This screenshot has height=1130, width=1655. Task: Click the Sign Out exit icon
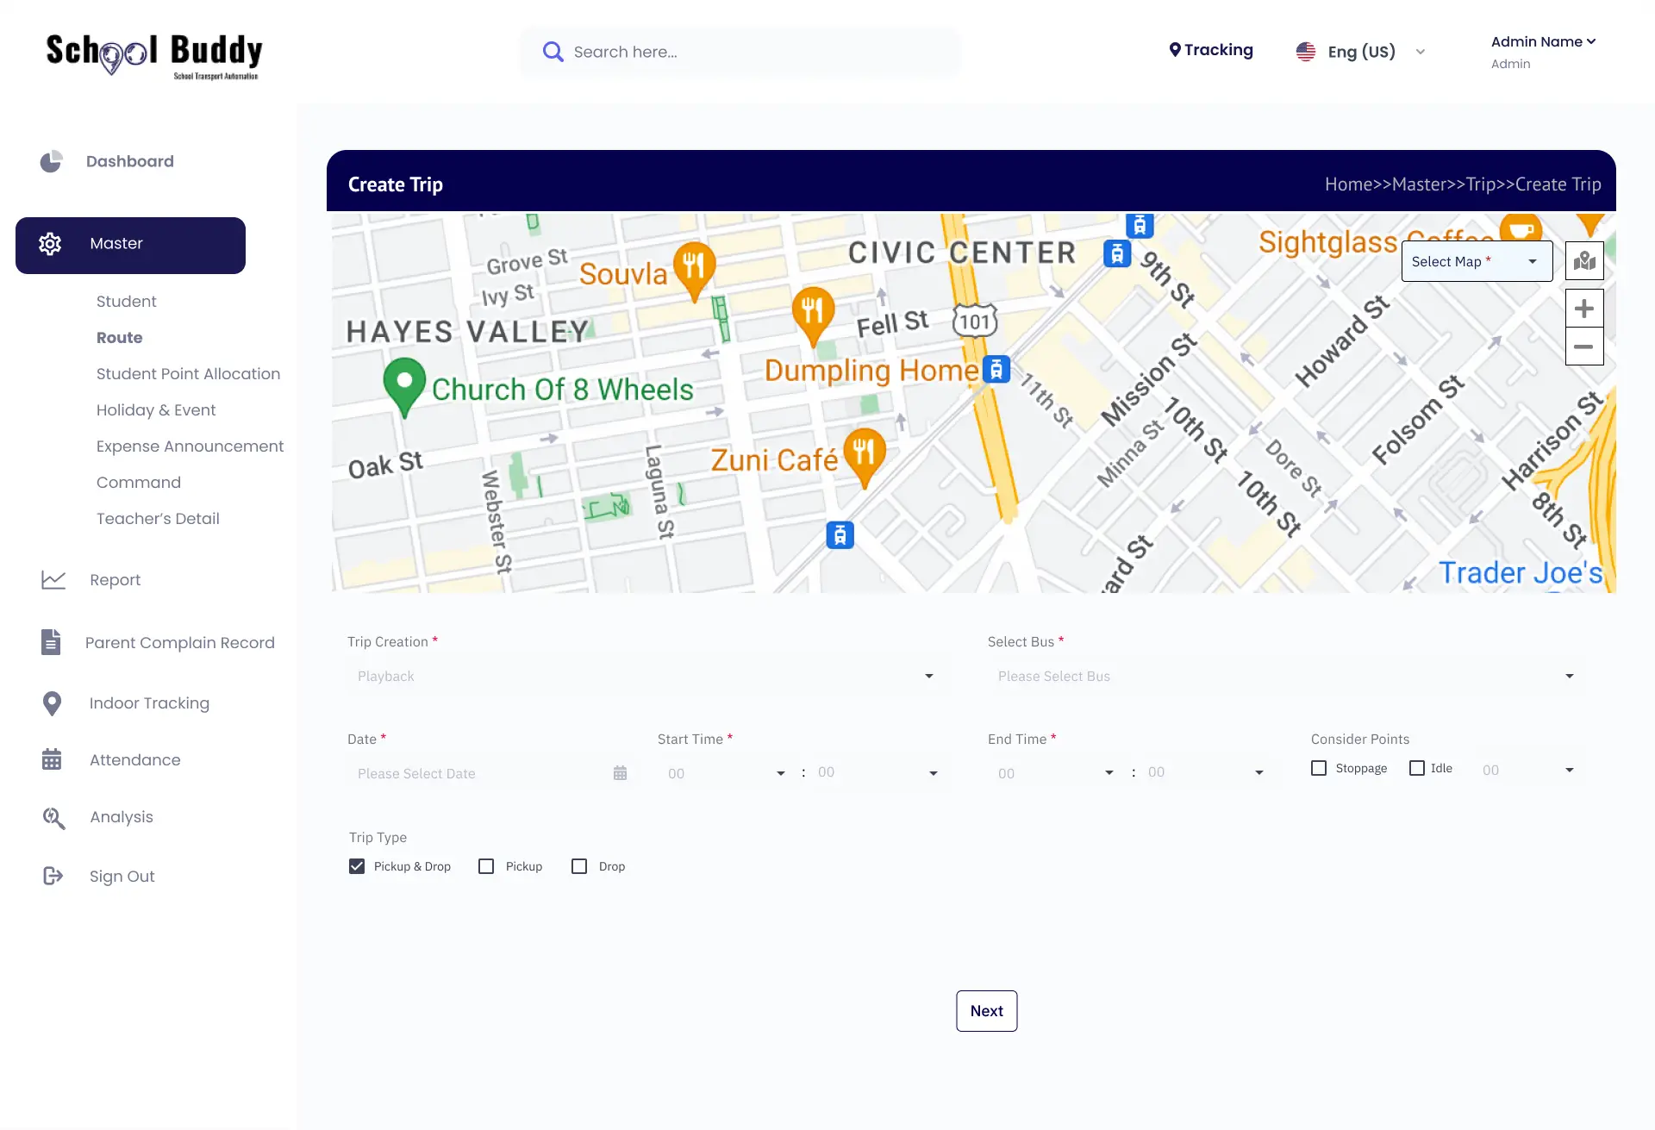[x=53, y=876]
